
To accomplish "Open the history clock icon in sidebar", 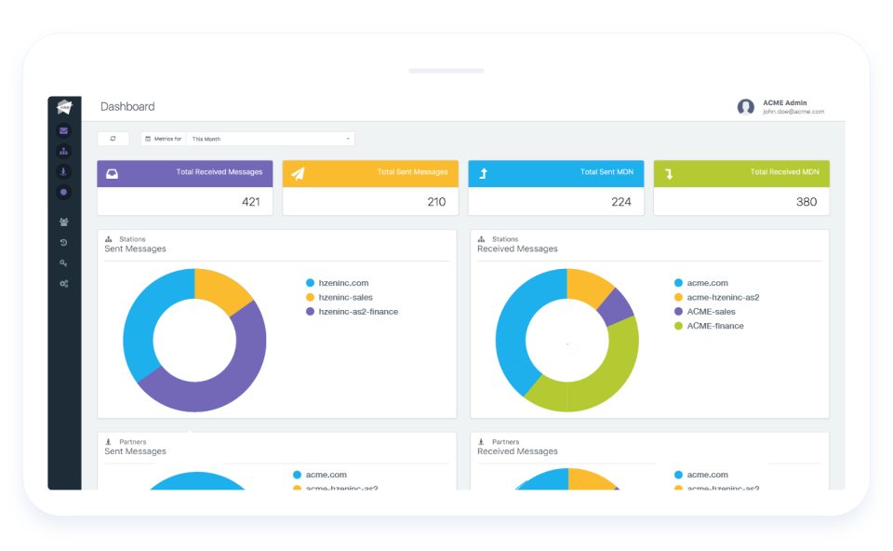I will pyautogui.click(x=63, y=242).
